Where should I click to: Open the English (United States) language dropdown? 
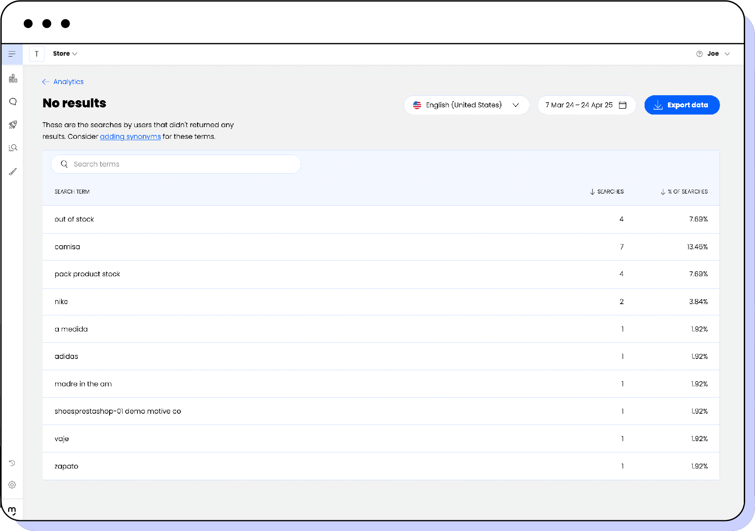click(x=467, y=105)
